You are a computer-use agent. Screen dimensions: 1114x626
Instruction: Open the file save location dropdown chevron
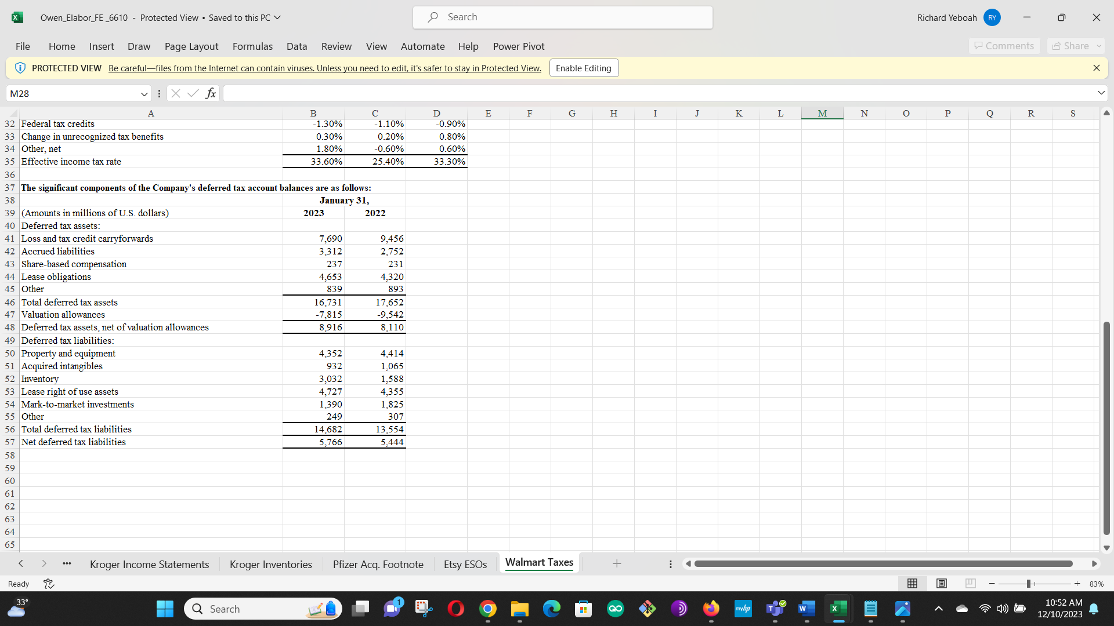[x=277, y=17]
